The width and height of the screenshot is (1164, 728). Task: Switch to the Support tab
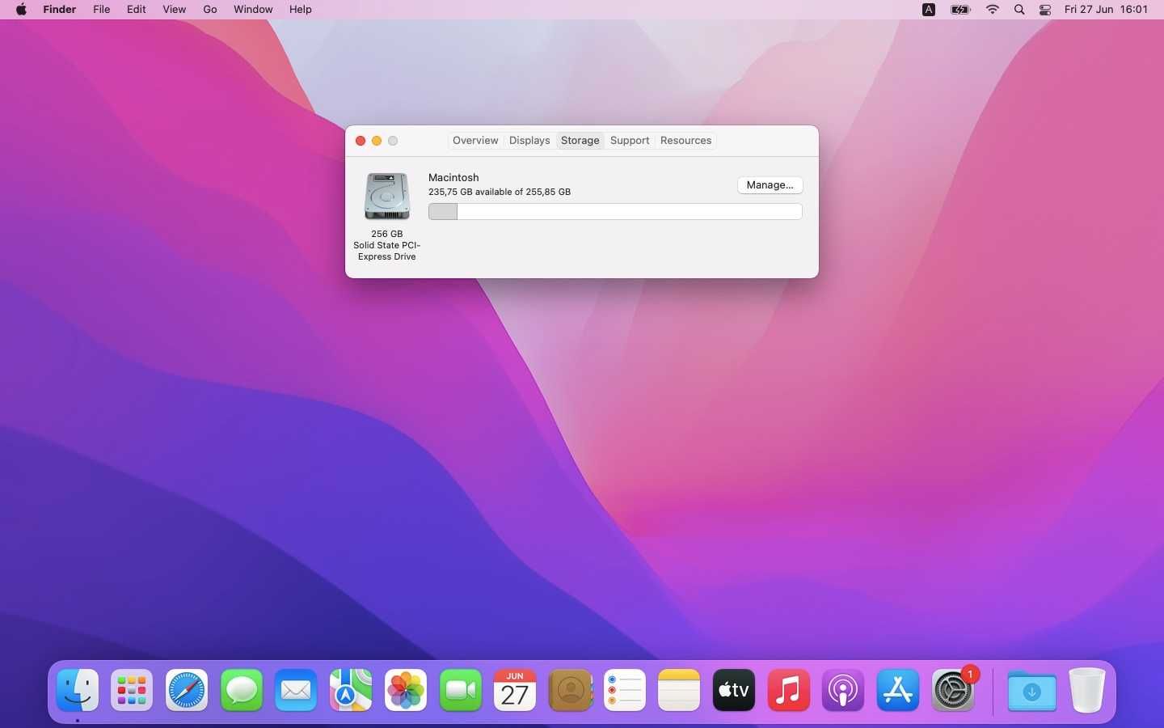tap(630, 141)
